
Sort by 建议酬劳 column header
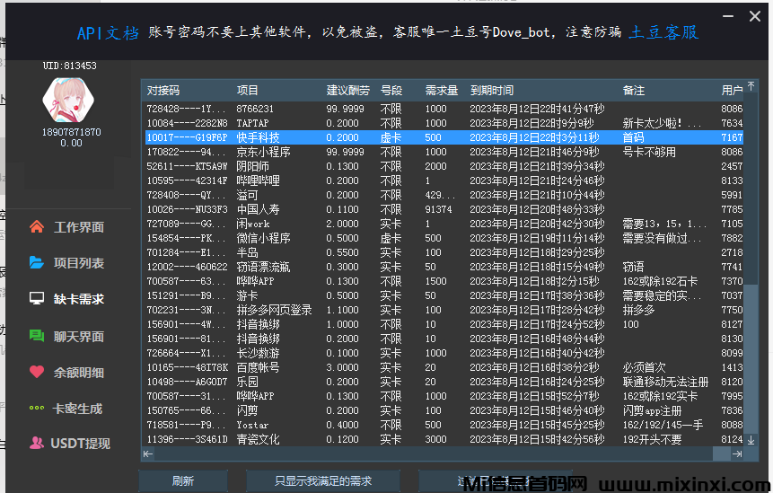[347, 91]
